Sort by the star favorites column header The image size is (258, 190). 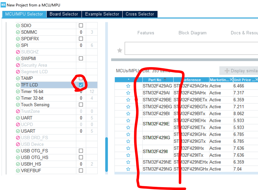(128, 80)
